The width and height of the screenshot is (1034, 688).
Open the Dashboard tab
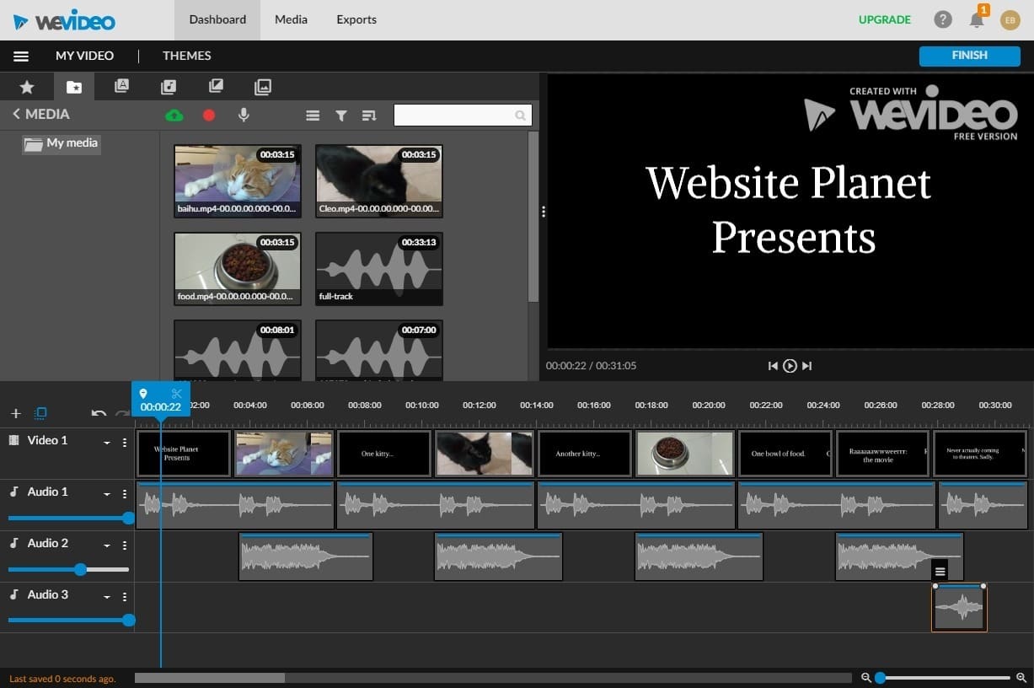pos(217,19)
